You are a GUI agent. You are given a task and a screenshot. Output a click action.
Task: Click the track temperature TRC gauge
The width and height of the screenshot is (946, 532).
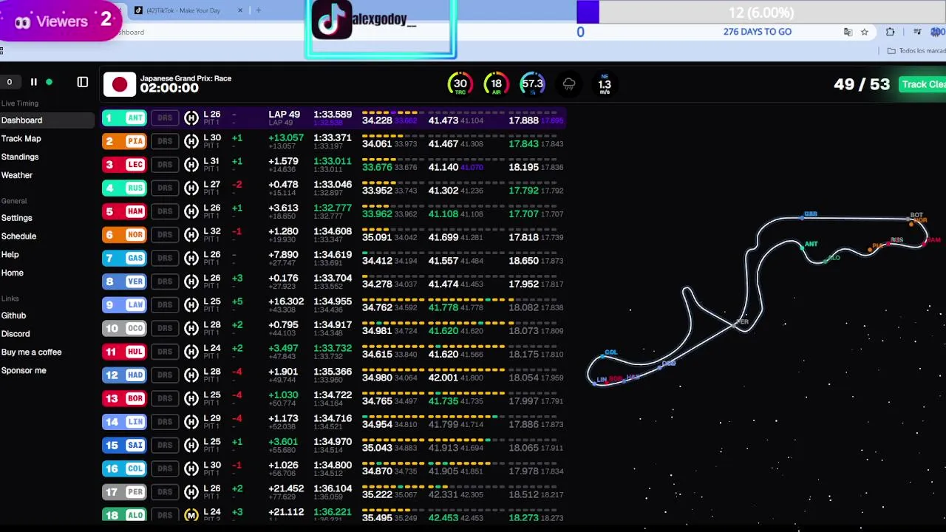coord(460,84)
